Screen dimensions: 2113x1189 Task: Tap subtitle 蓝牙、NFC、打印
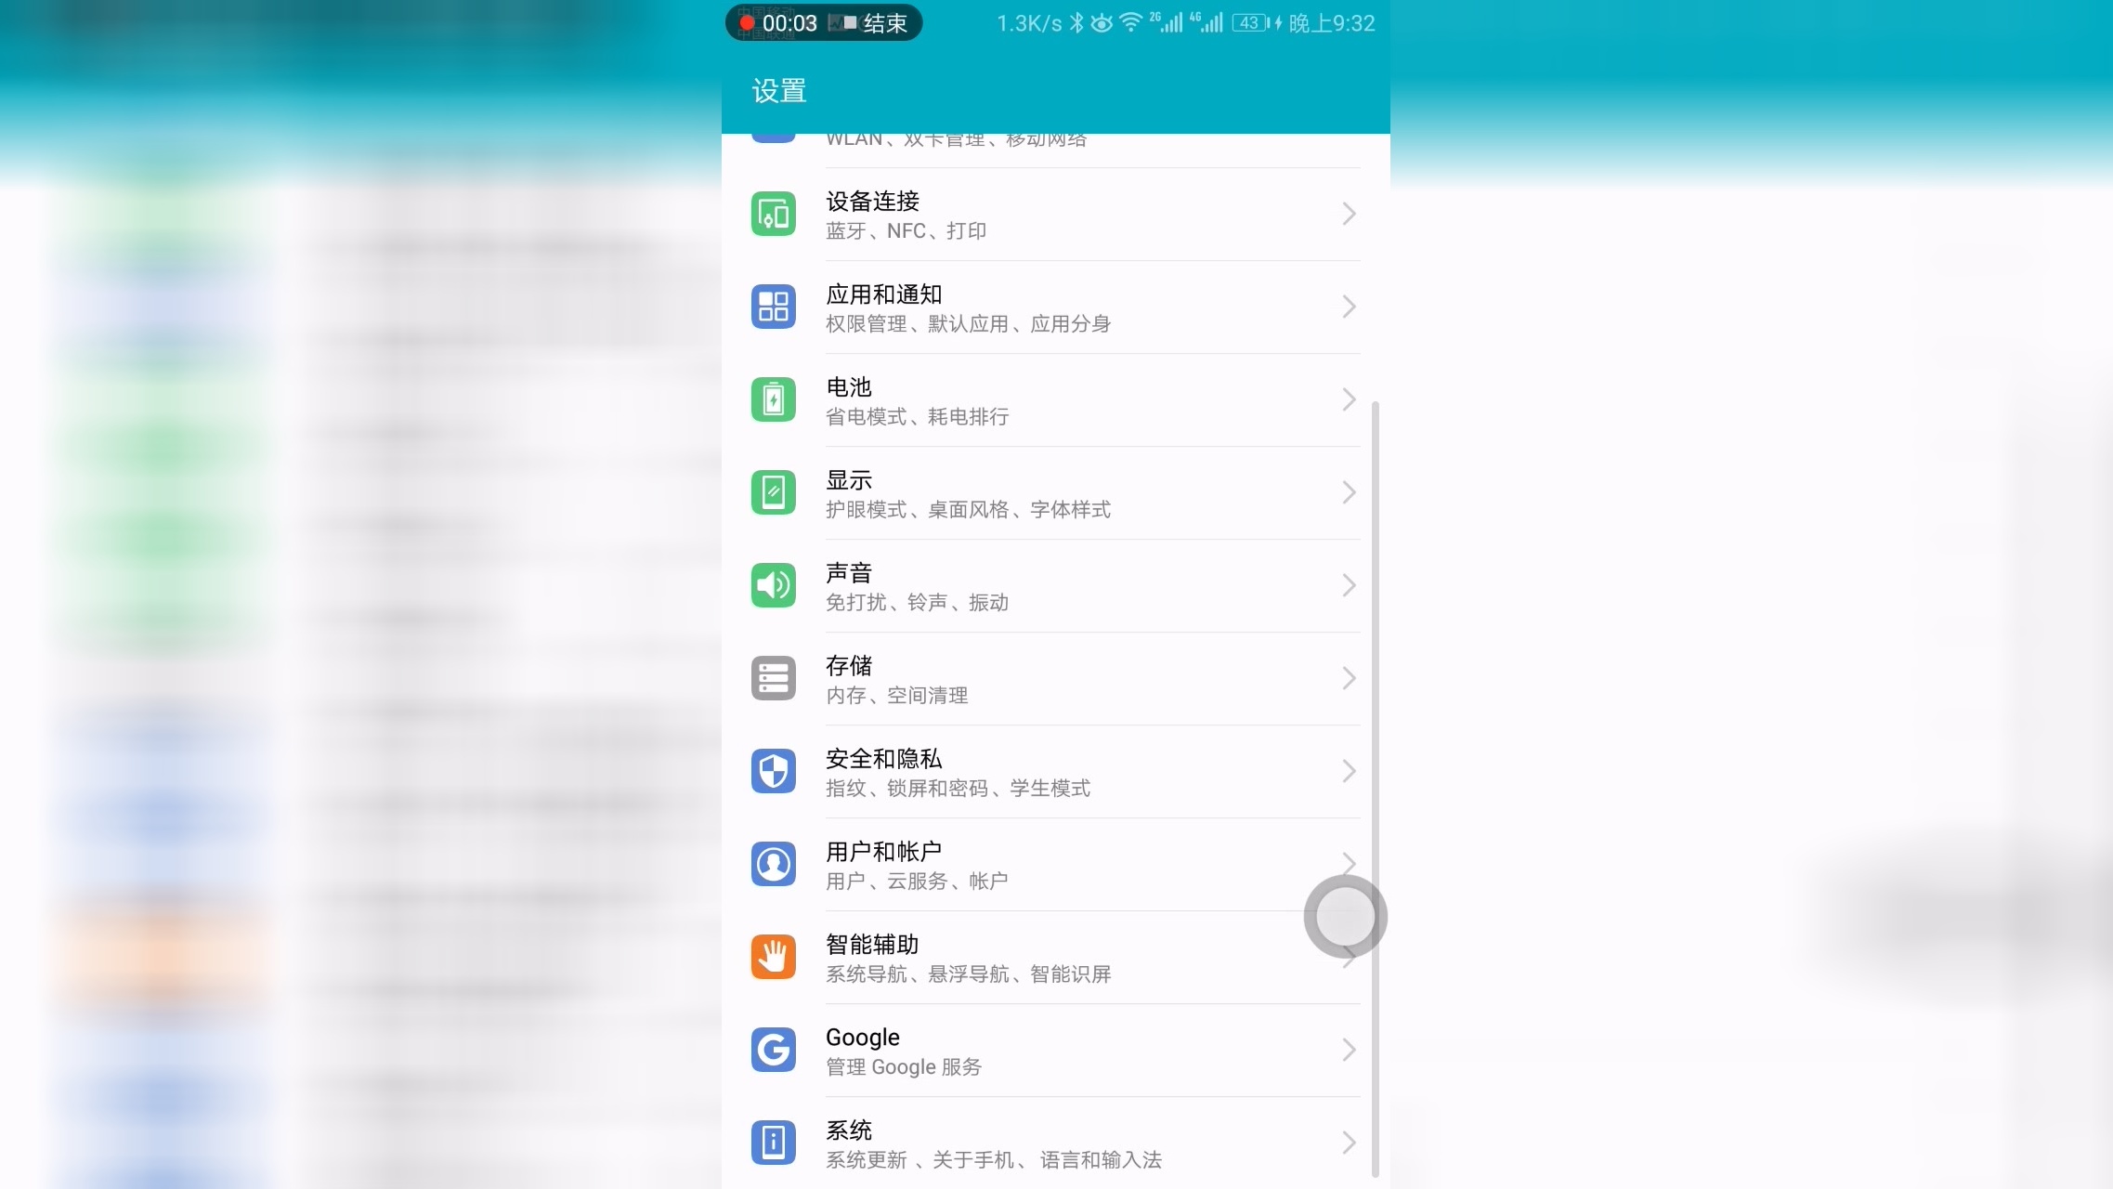(x=906, y=231)
